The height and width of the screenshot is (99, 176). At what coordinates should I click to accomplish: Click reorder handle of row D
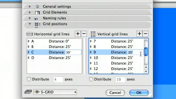(x=29, y=58)
